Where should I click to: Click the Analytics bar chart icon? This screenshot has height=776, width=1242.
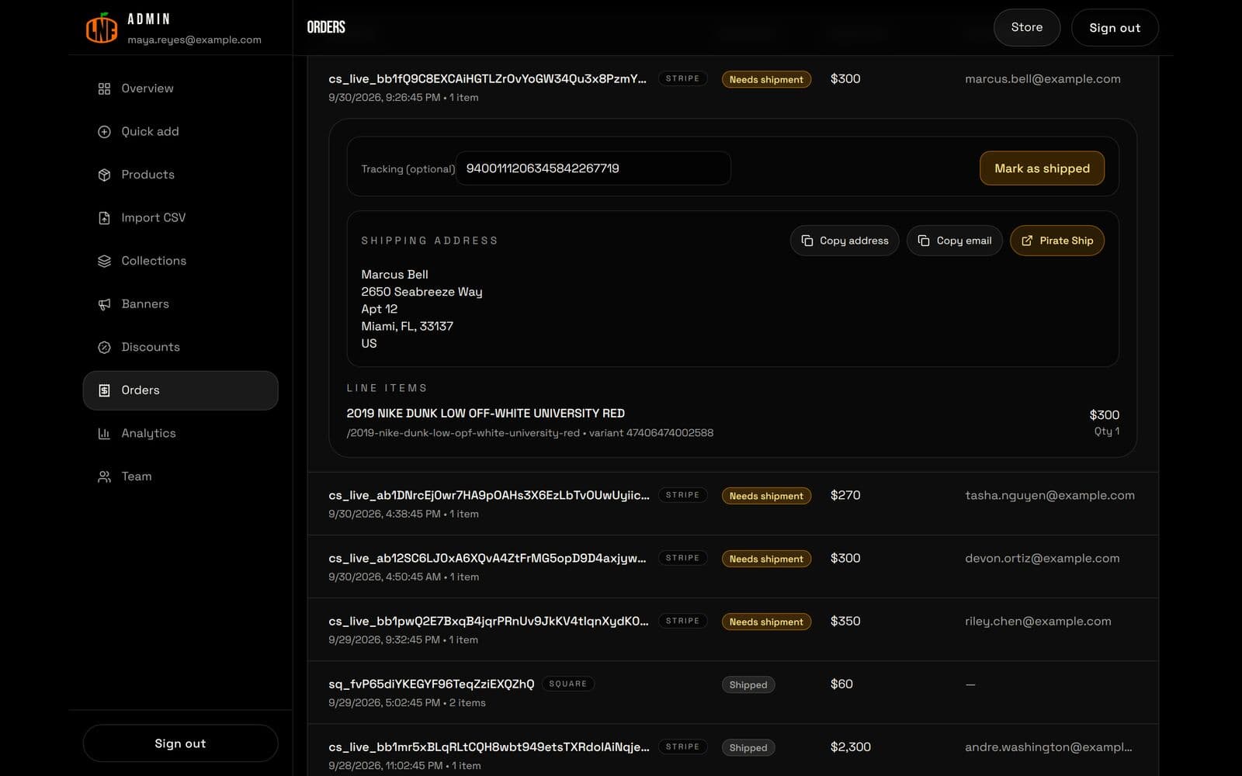(104, 433)
